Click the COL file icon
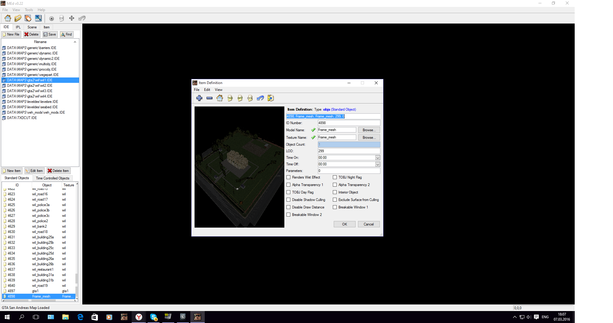 click(x=250, y=98)
